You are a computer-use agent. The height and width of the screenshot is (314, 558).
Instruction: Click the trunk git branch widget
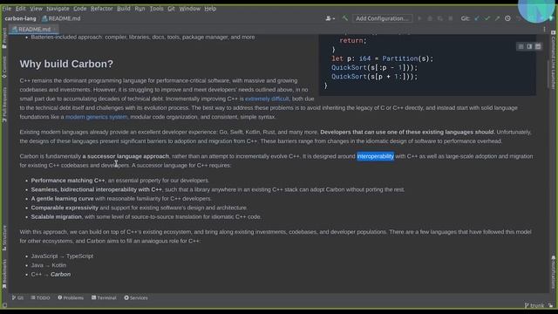(534, 305)
